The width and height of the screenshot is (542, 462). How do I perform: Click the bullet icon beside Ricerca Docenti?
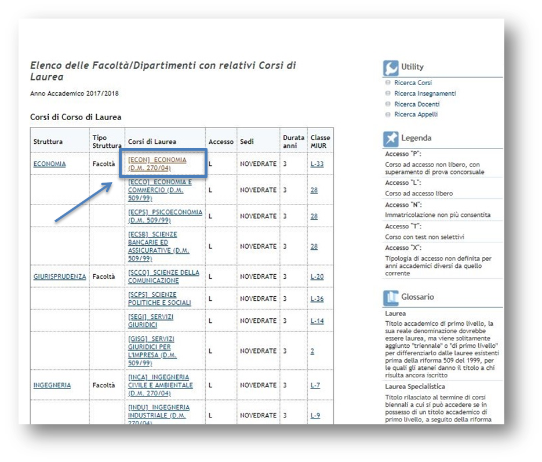(388, 104)
